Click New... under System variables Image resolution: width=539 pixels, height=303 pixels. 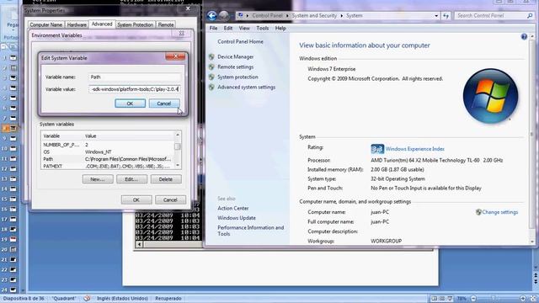98,179
